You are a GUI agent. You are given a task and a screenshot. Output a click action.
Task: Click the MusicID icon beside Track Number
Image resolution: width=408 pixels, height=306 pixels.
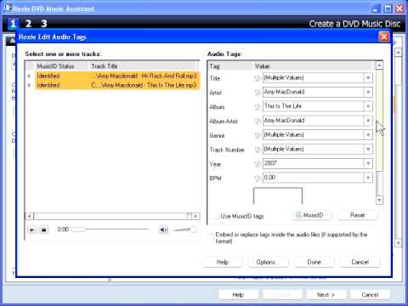[258, 150]
